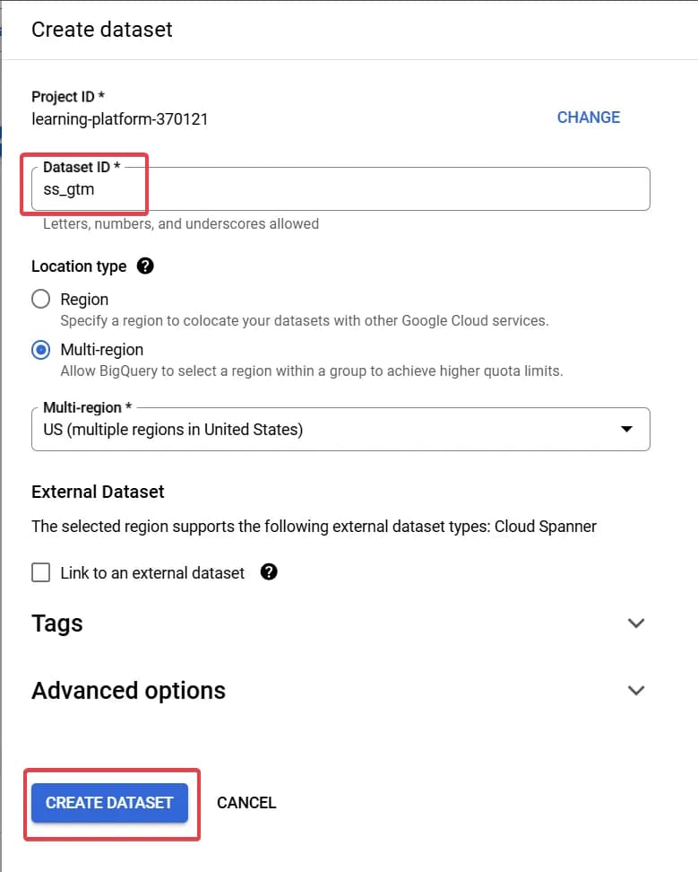Click the Link to an external dataset label

(x=152, y=572)
